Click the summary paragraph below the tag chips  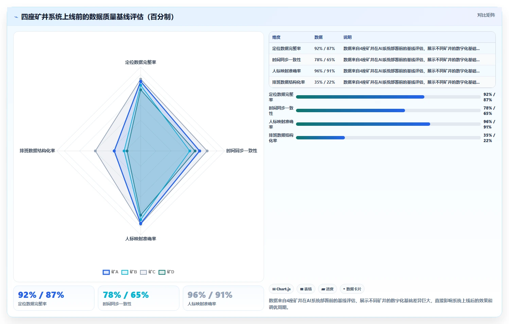[381, 304]
